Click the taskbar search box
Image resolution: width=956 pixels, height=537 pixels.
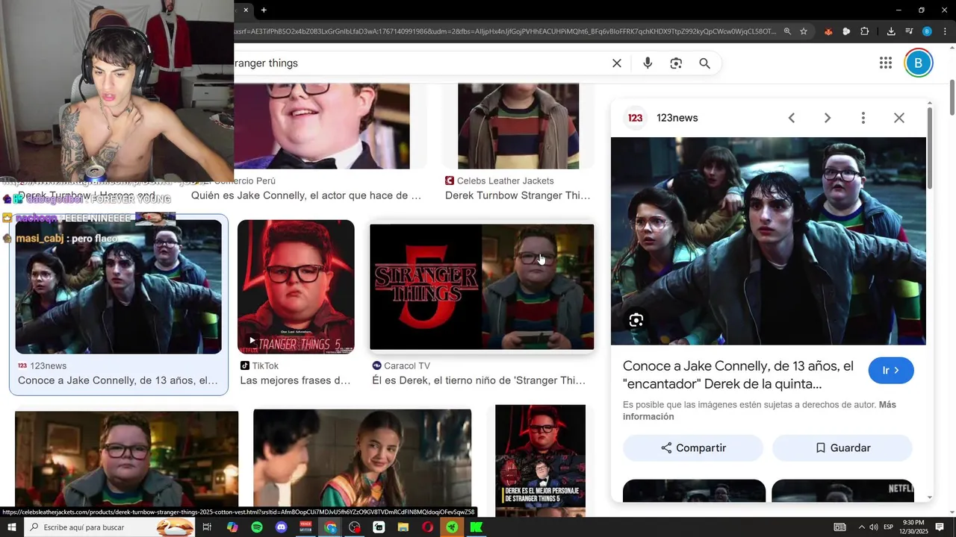click(x=110, y=527)
